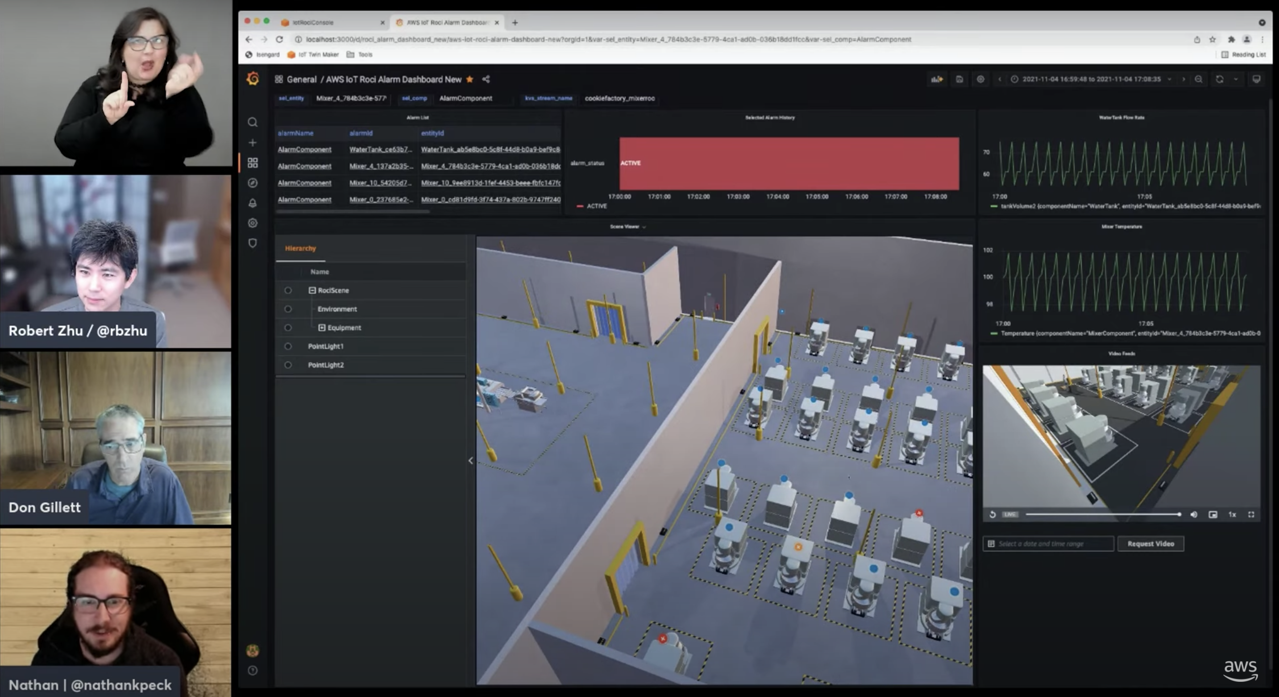The width and height of the screenshot is (1279, 697).
Task: Open dashboard settings gear in top bar
Action: click(980, 79)
